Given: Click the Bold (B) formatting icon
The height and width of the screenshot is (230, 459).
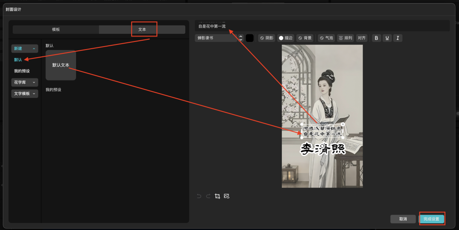Looking at the screenshot, I should pyautogui.click(x=377, y=38).
